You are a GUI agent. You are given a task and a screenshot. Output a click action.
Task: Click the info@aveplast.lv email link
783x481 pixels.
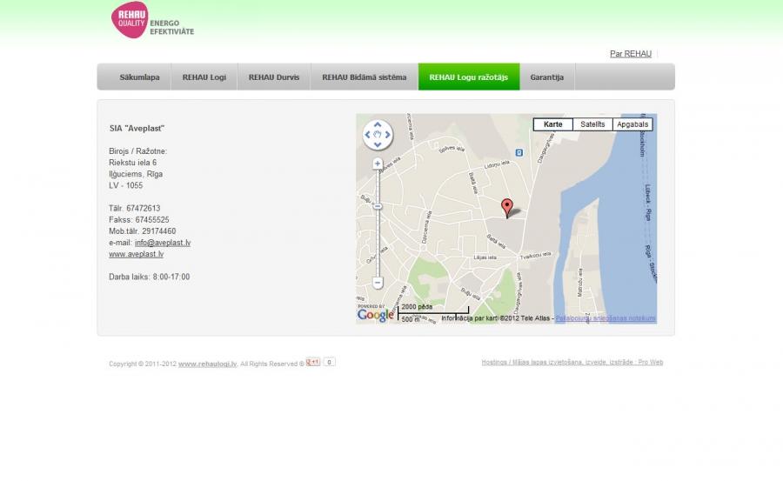pos(163,243)
